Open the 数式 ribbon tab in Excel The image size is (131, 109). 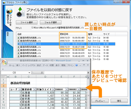(39, 65)
